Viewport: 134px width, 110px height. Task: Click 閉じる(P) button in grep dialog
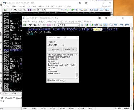tap(55, 49)
